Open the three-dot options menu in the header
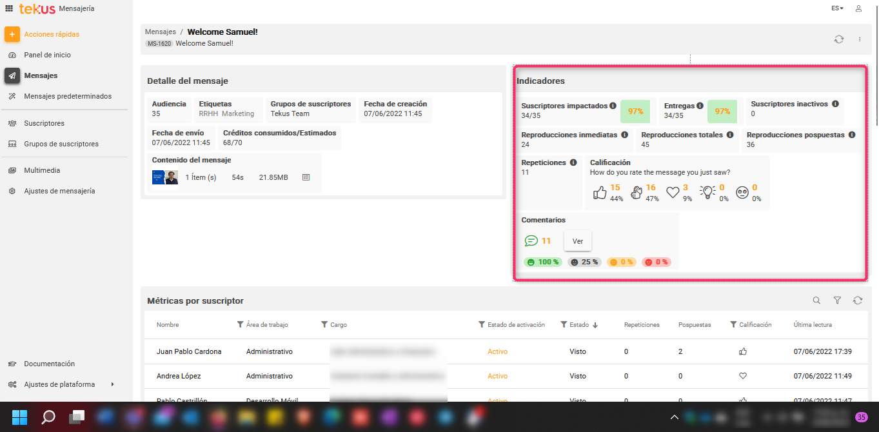 tap(860, 39)
